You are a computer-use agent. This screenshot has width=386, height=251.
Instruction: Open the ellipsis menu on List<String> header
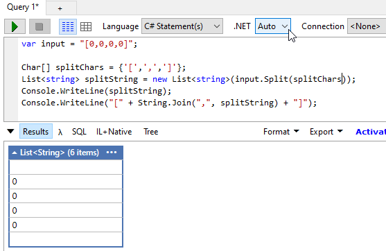[x=112, y=153]
